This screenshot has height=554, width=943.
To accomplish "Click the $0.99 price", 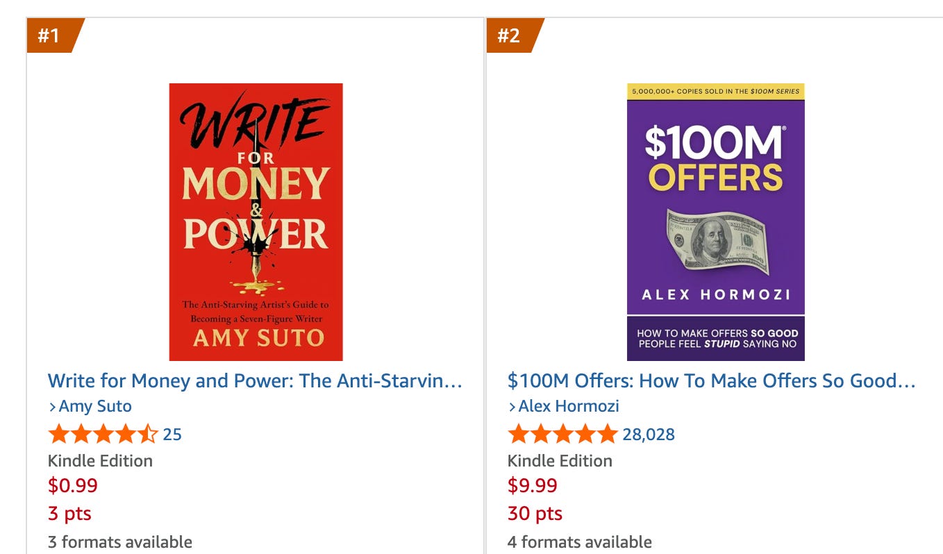I will [x=73, y=485].
